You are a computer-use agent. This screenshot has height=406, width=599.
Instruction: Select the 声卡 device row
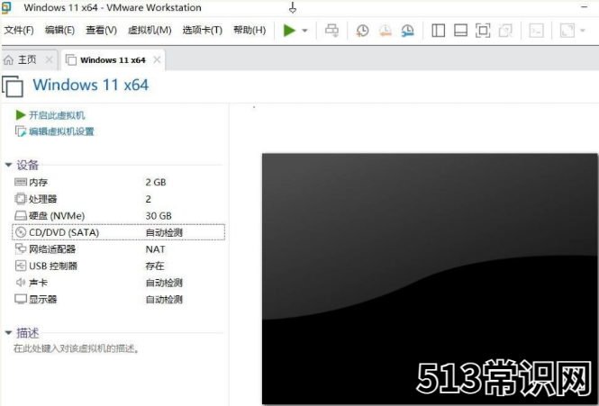click(118, 283)
